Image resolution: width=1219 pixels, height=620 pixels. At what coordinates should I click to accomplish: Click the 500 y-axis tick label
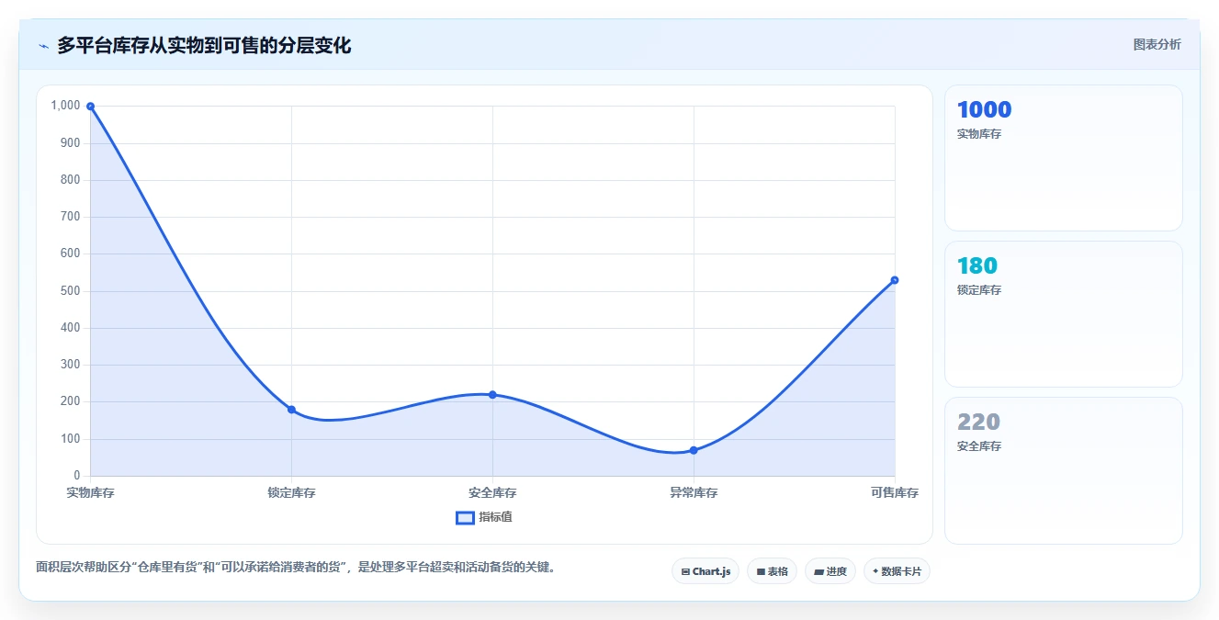click(71, 291)
